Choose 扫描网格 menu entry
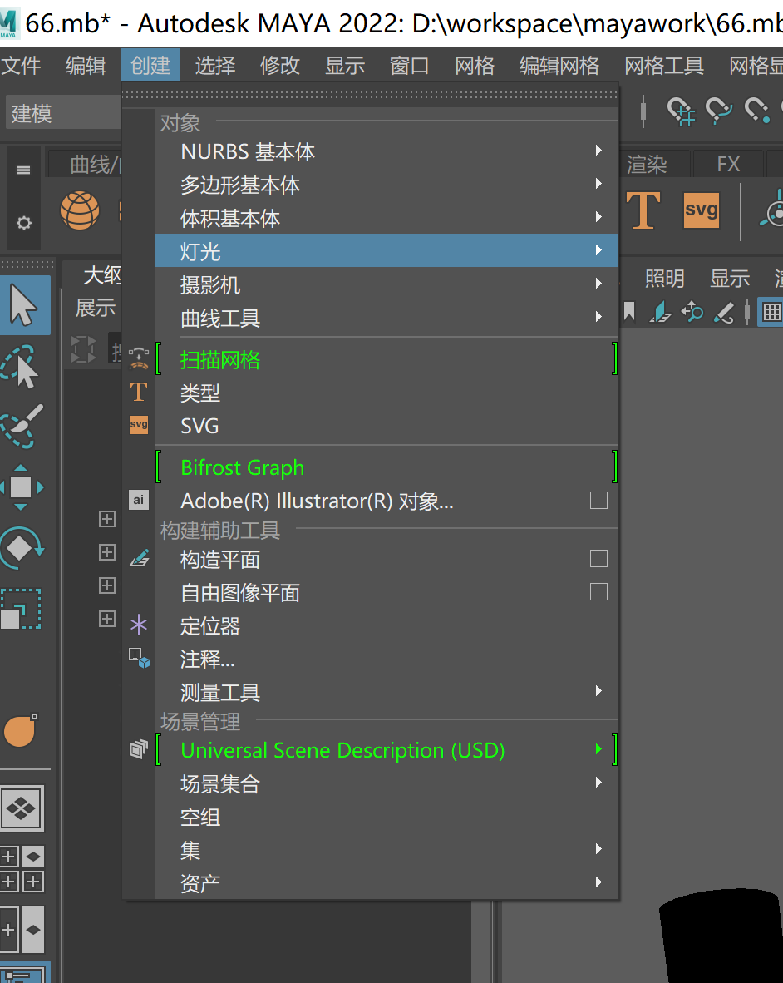The image size is (783, 983). pyautogui.click(x=386, y=358)
